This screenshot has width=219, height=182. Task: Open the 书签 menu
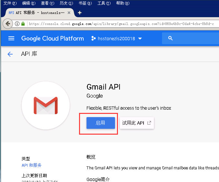85,3
